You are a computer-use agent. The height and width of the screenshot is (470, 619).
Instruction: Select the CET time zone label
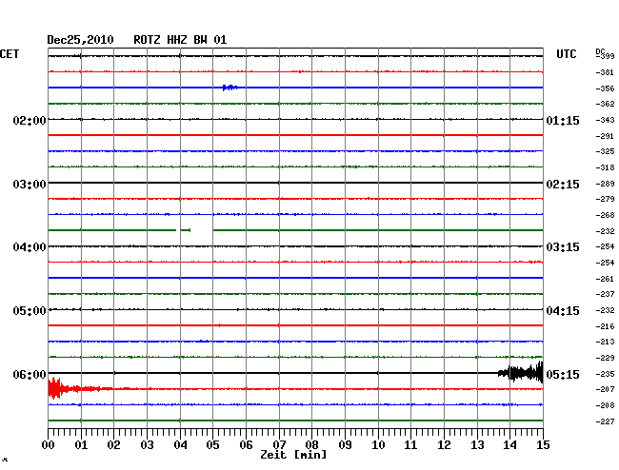click(x=10, y=54)
